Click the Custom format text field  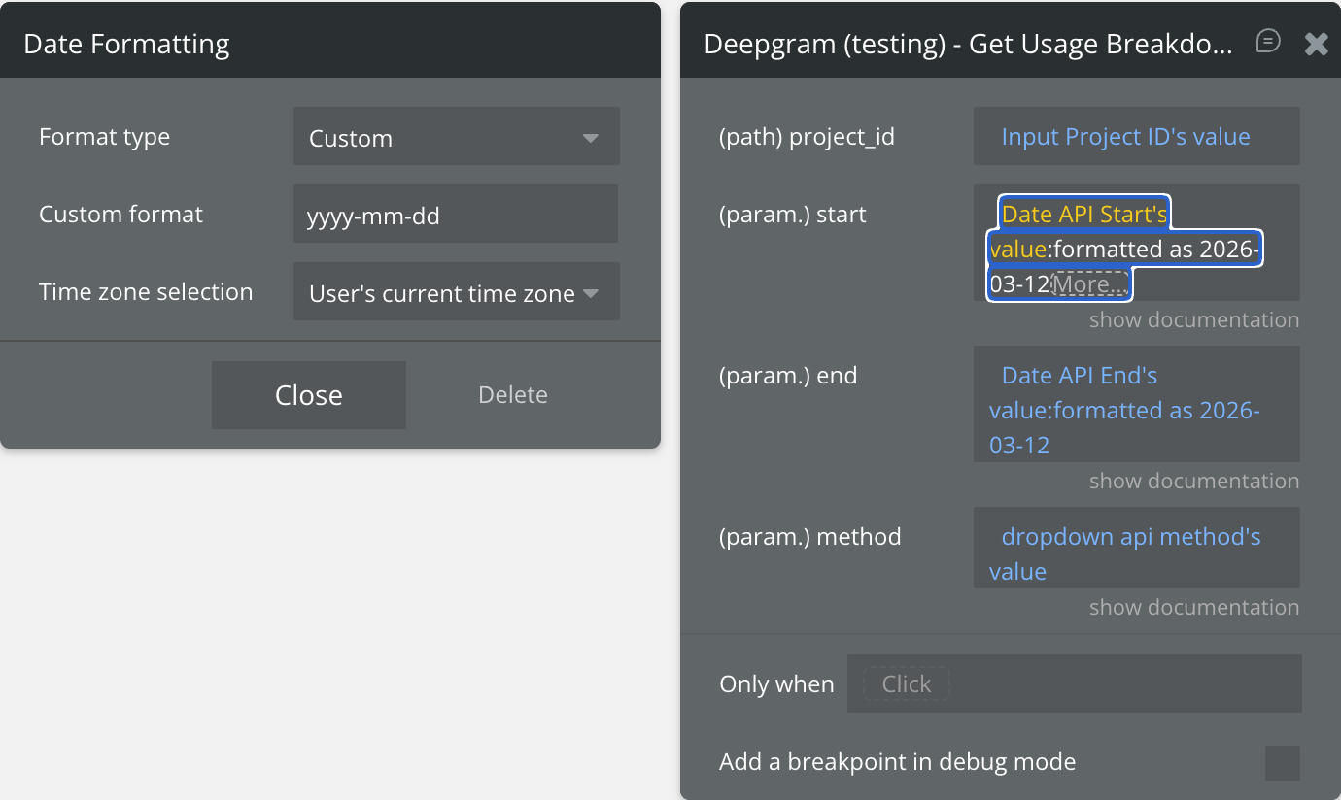pos(456,215)
